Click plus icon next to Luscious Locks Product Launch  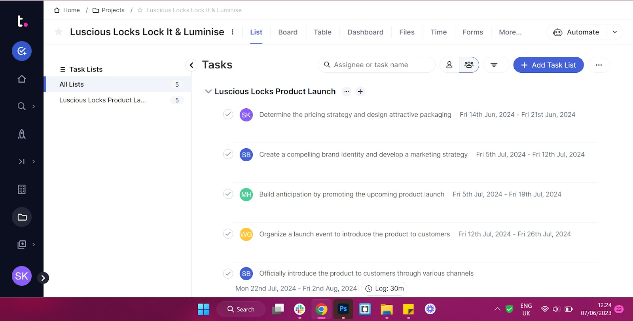[360, 92]
